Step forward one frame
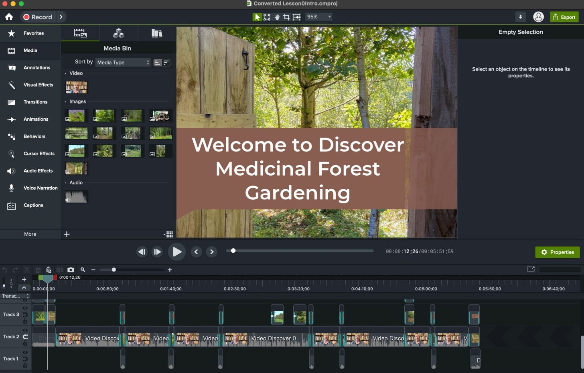 (157, 252)
